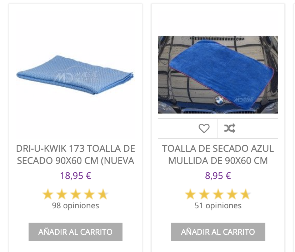The height and width of the screenshot is (252, 295).
Task: Click first star under 8,95 € price
Action: (x=190, y=194)
